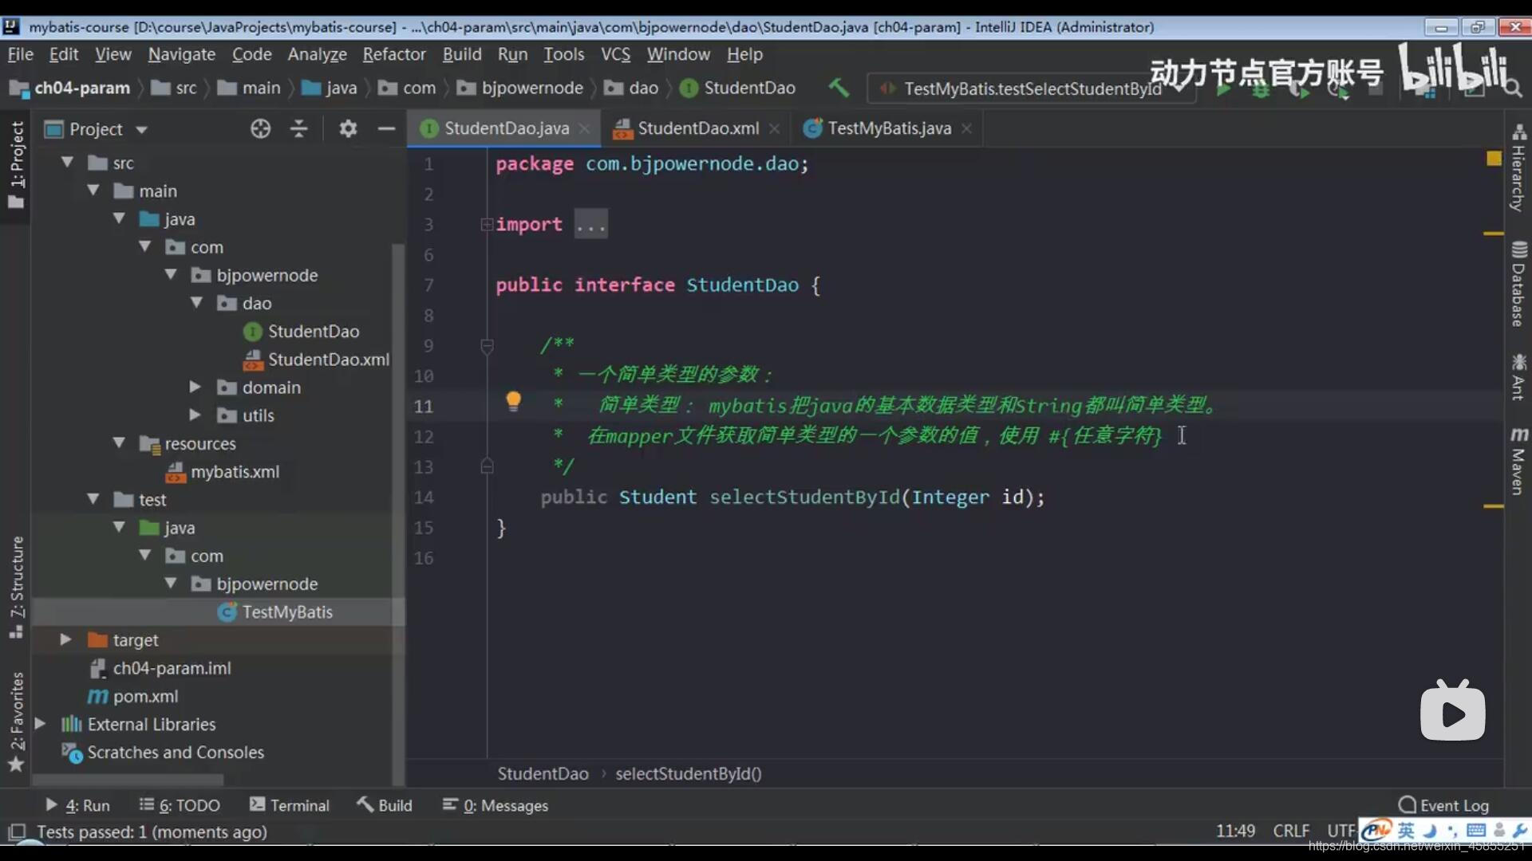Hide the Project panel with minus icon
Screen dimensions: 1532x861
[x=386, y=128]
